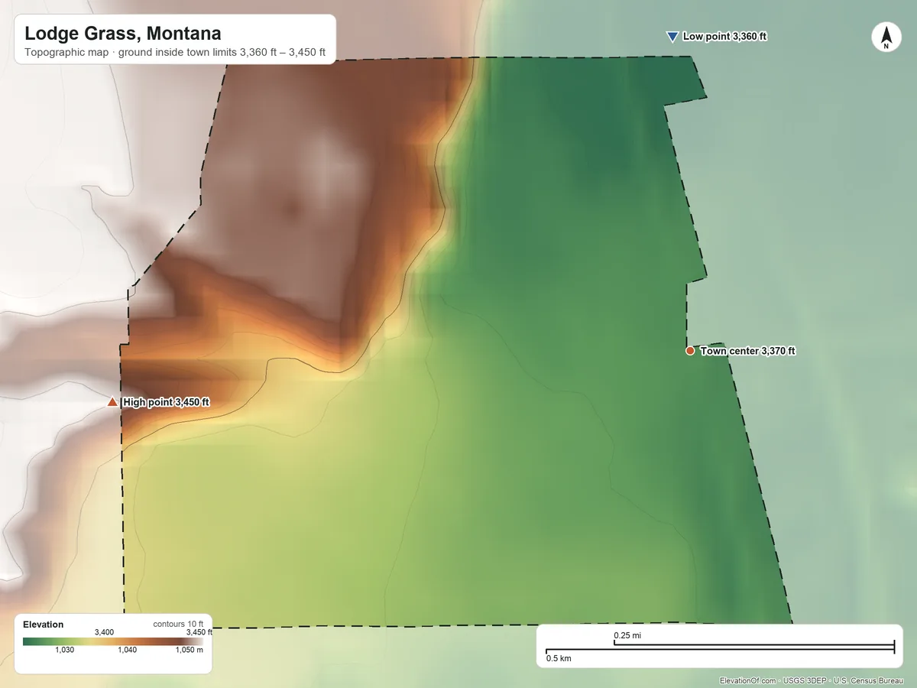917x688 pixels.
Task: Click the '3,400' legend tick label
Action: [x=104, y=632]
